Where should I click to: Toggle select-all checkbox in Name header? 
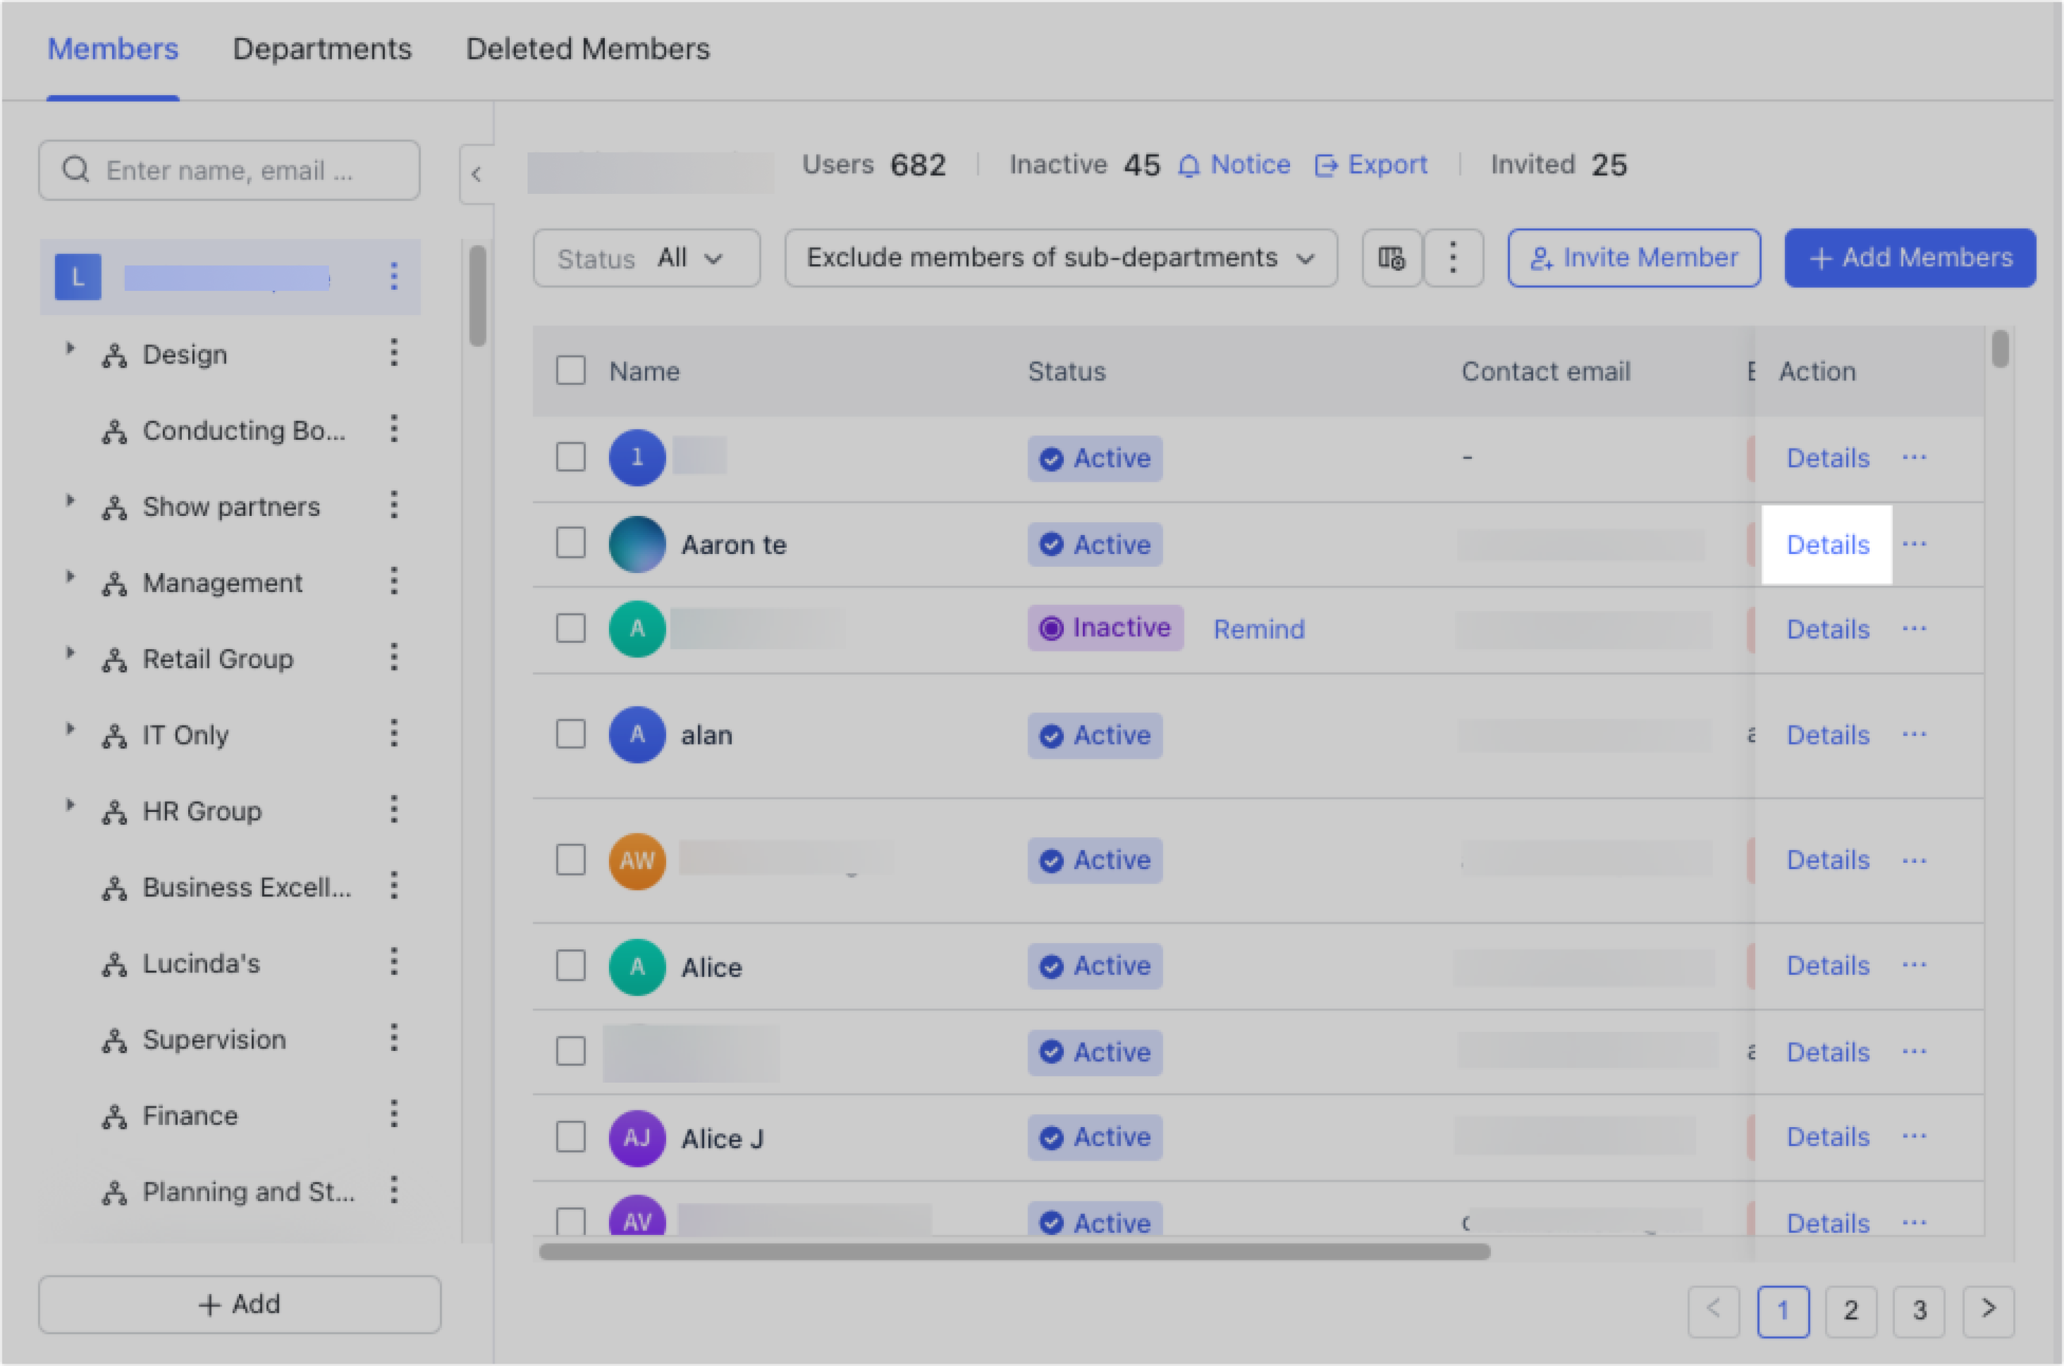coord(571,370)
